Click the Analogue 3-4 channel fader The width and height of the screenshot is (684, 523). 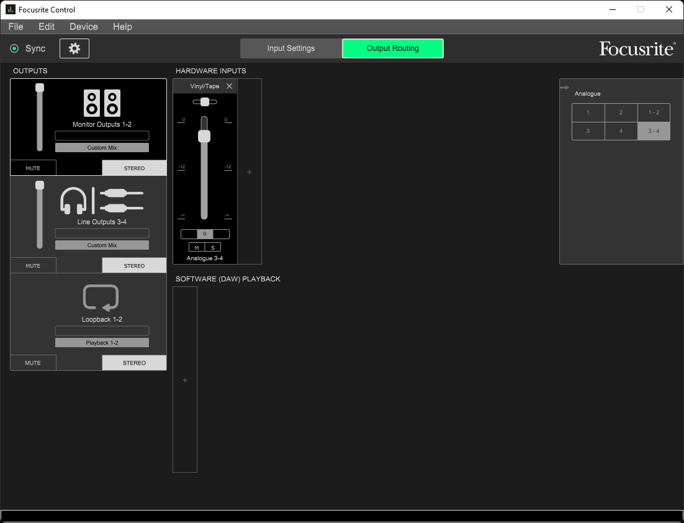click(x=204, y=168)
